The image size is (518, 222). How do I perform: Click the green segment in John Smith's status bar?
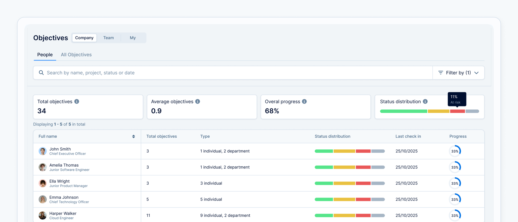pyautogui.click(x=324, y=151)
